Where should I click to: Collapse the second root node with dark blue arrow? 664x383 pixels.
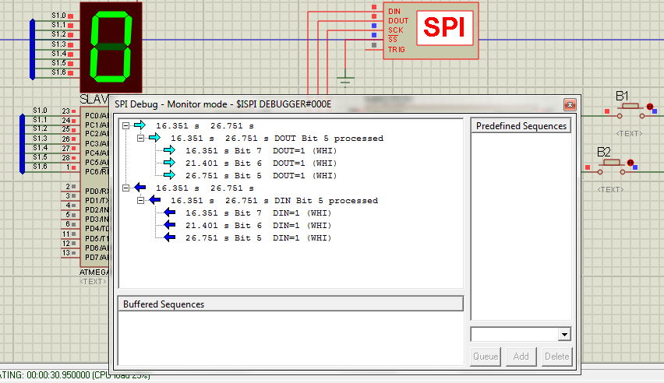tap(126, 188)
